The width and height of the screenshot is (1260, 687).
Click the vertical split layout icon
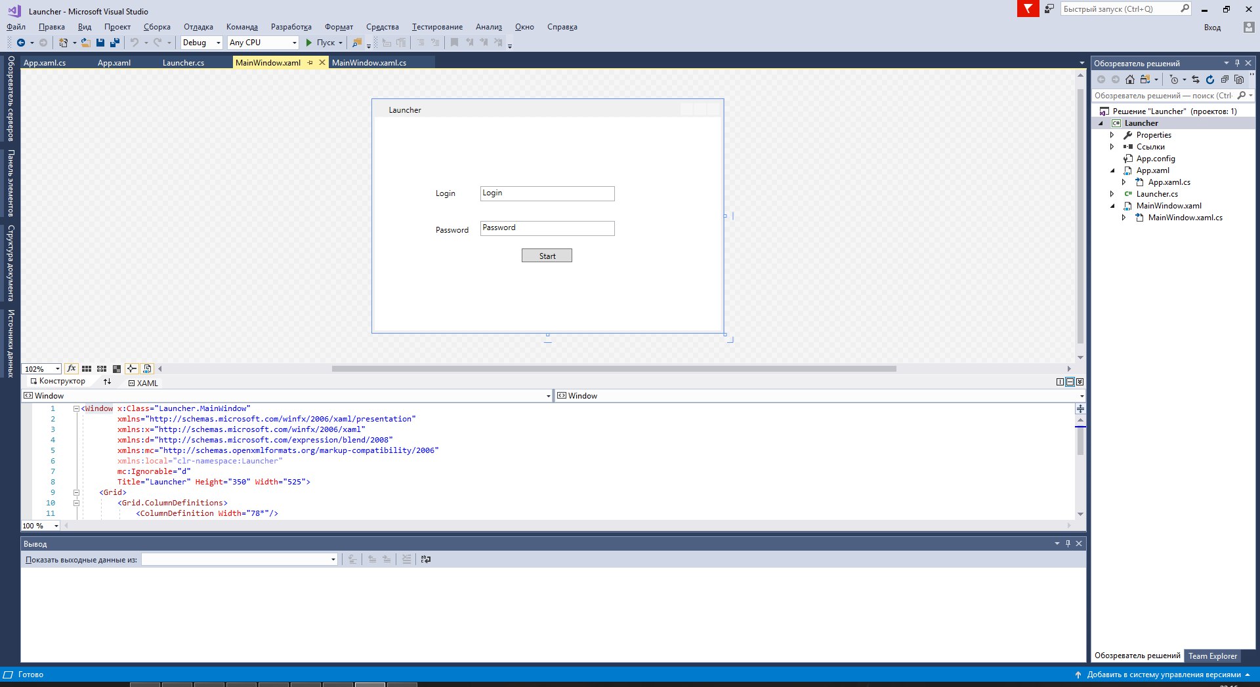[x=1060, y=382]
